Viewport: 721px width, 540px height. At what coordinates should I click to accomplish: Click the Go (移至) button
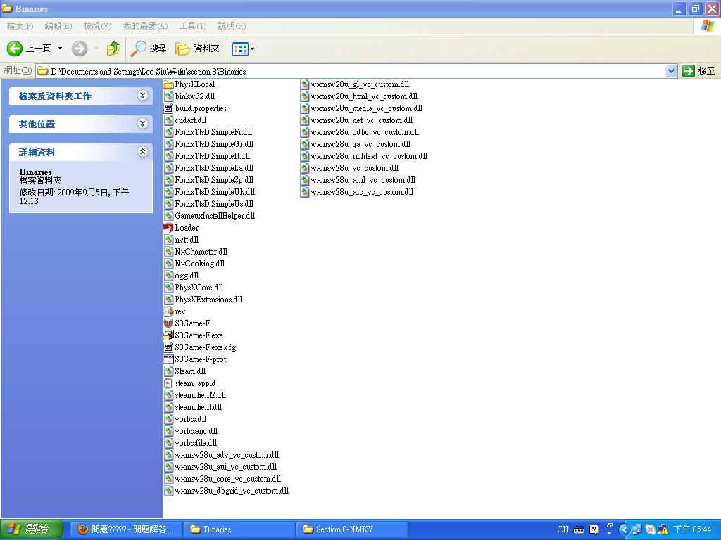coord(698,71)
